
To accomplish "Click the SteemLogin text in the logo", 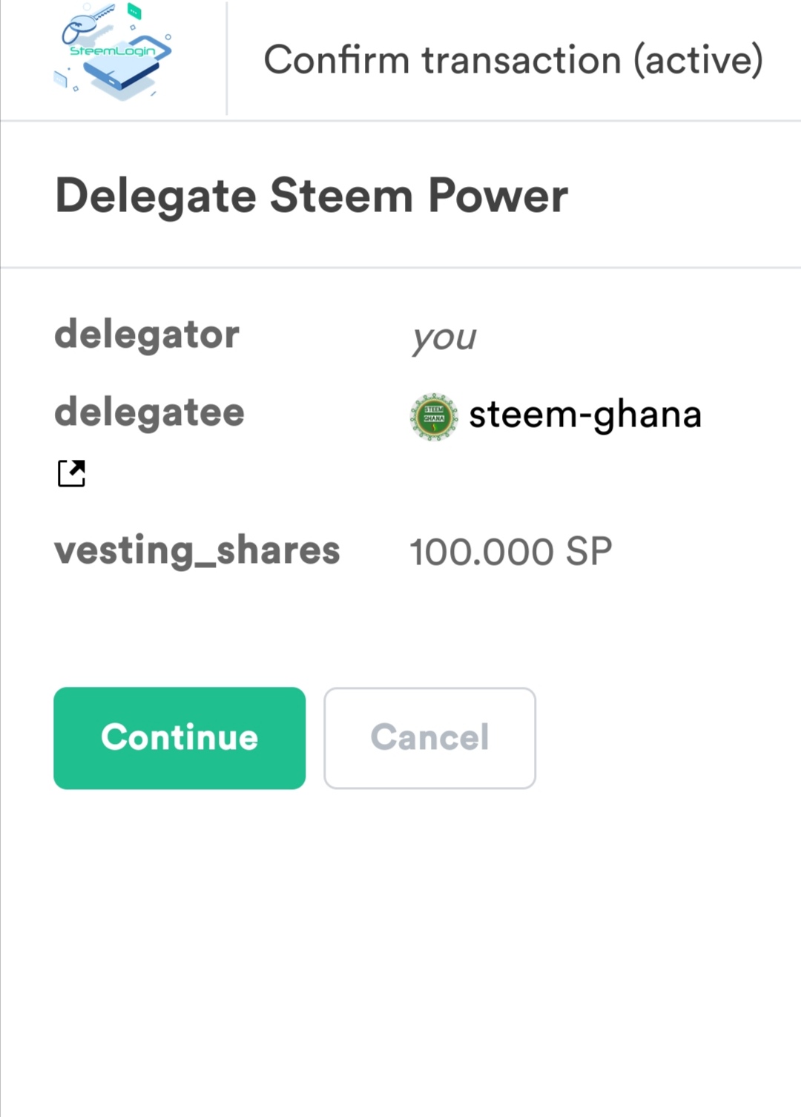I will [113, 50].
